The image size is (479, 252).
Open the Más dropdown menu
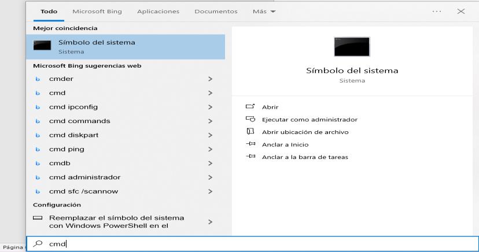[x=264, y=12]
